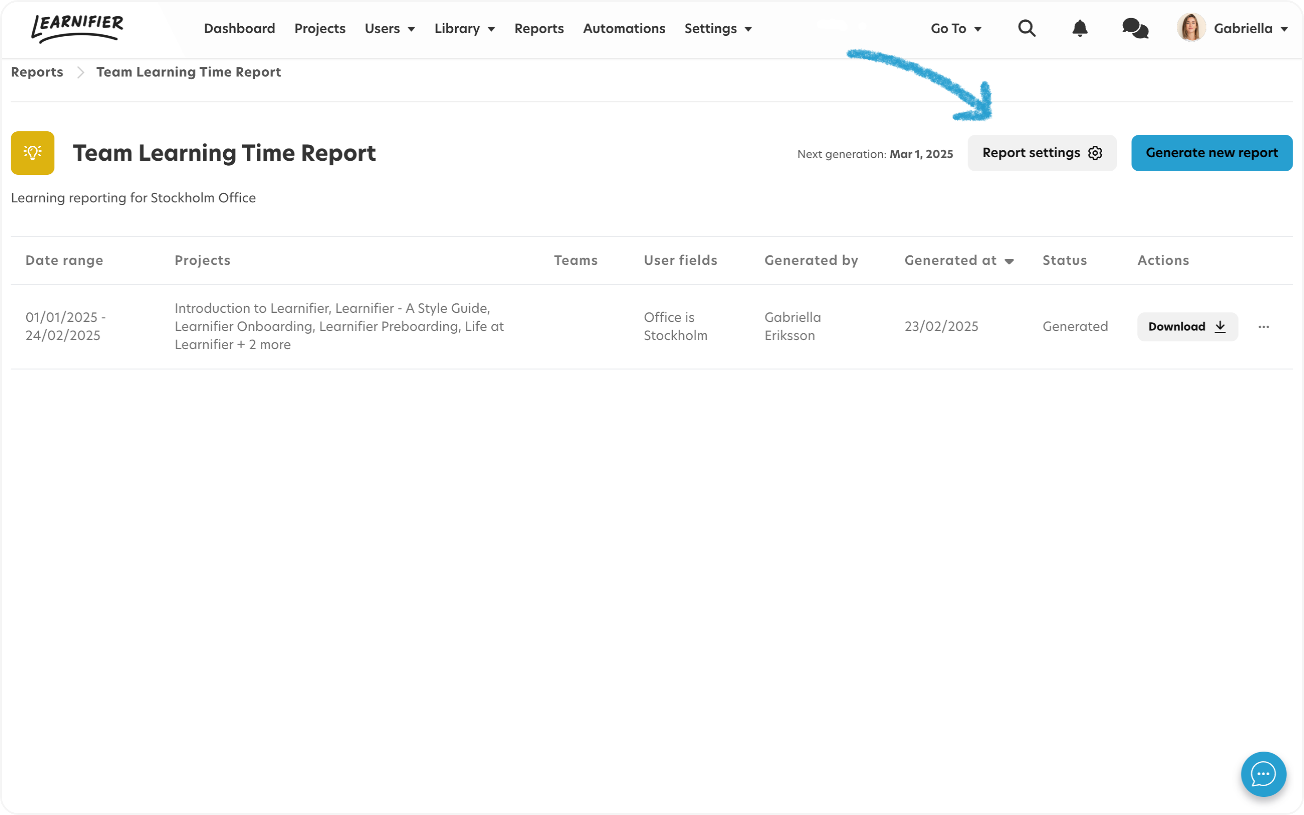Click the user profile avatar icon

[x=1191, y=27]
